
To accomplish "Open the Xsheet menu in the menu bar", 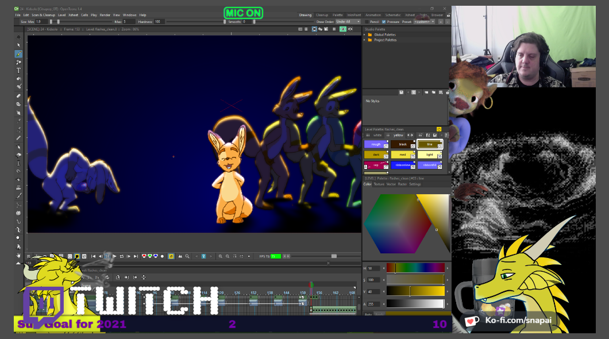I will tap(73, 15).
